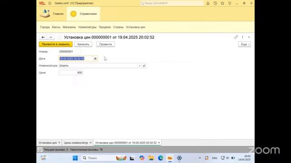Copy link to document icon
Viewport: 291px width, 163px height.
(236, 37)
